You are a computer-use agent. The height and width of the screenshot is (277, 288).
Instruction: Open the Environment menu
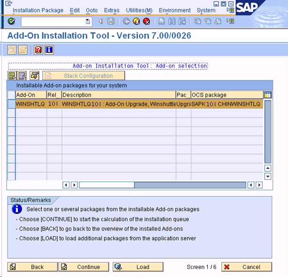point(174,10)
